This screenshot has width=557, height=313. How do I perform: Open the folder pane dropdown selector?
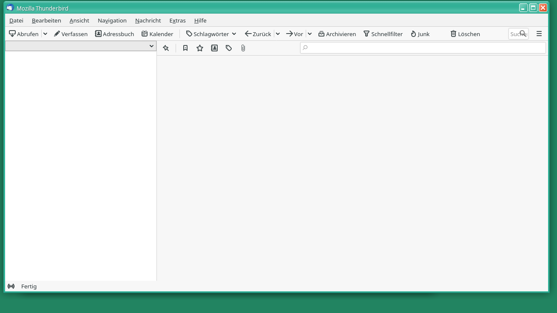coord(80,46)
